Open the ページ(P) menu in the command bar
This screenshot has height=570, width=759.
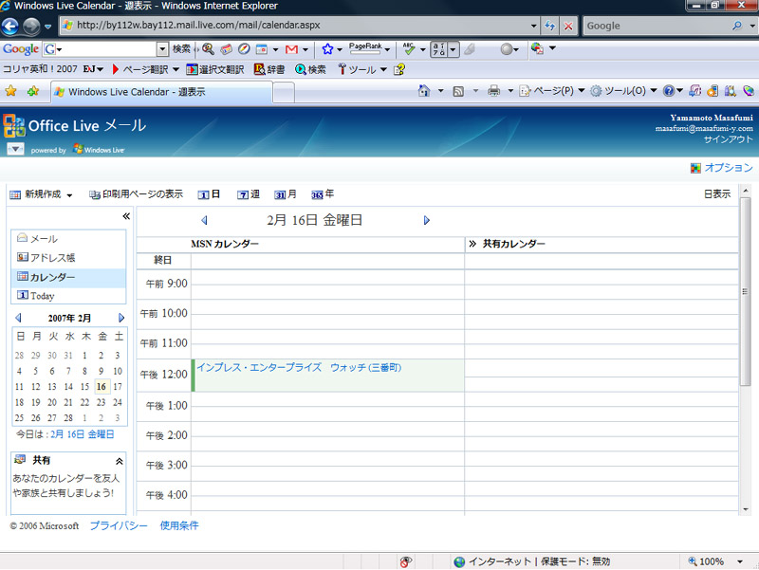pyautogui.click(x=552, y=91)
